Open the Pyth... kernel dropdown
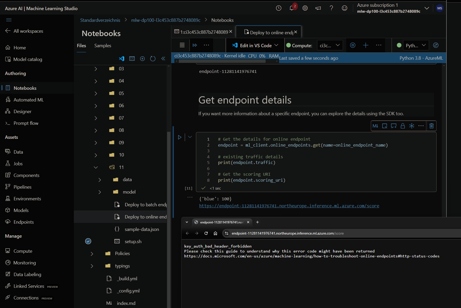Screen dimensions: 461x308 coord(416,45)
